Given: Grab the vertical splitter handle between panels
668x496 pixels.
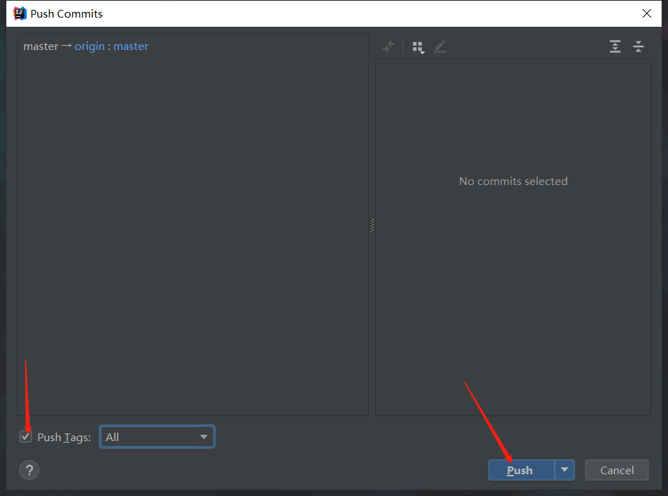Looking at the screenshot, I should click(372, 225).
